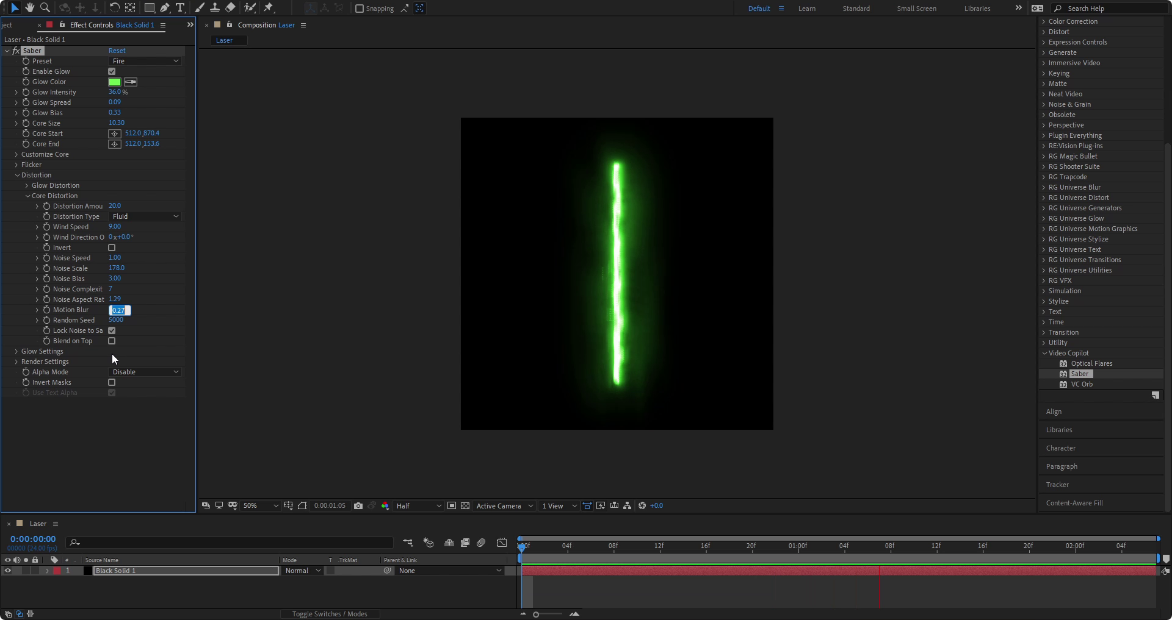
Task: Enable the Blend on Top checkbox
Action: click(112, 341)
